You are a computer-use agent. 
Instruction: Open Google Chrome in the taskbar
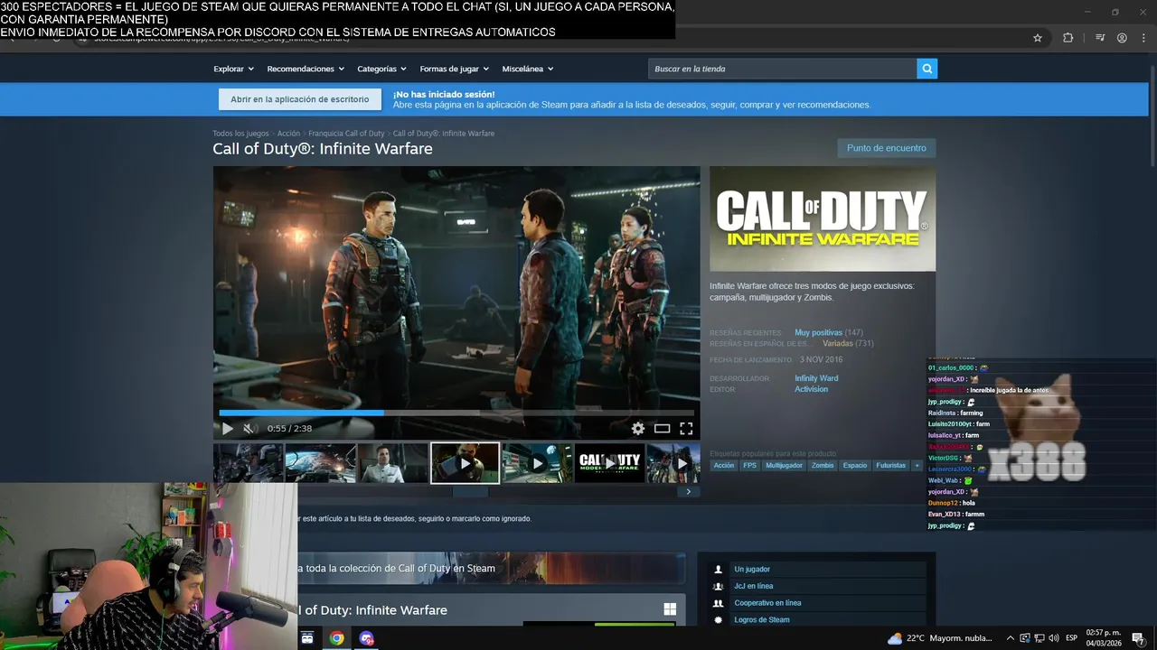[x=336, y=638]
